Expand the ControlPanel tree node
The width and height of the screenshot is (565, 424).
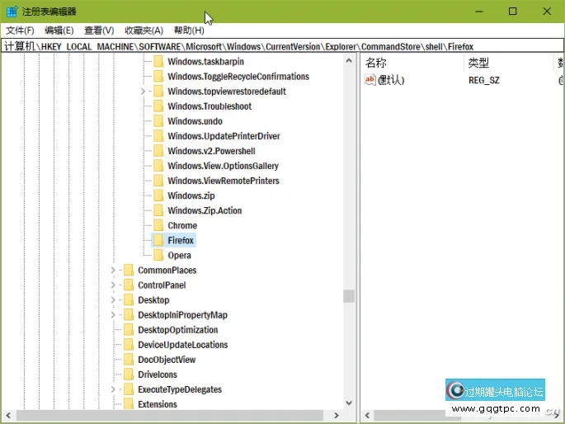tap(113, 285)
